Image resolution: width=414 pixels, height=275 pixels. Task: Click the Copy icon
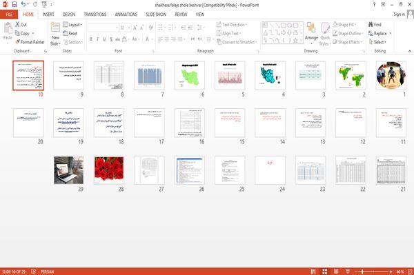(17, 34)
